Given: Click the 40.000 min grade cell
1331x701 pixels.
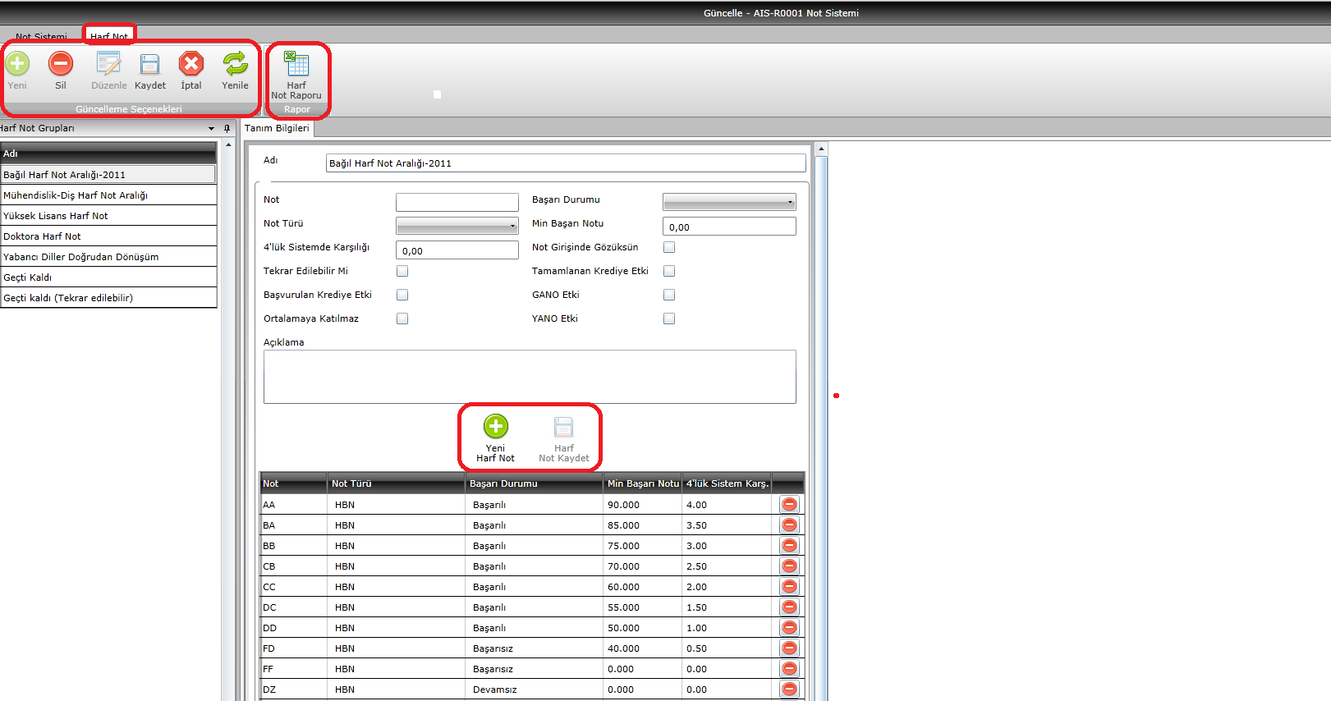Looking at the screenshot, I should click(643, 648).
